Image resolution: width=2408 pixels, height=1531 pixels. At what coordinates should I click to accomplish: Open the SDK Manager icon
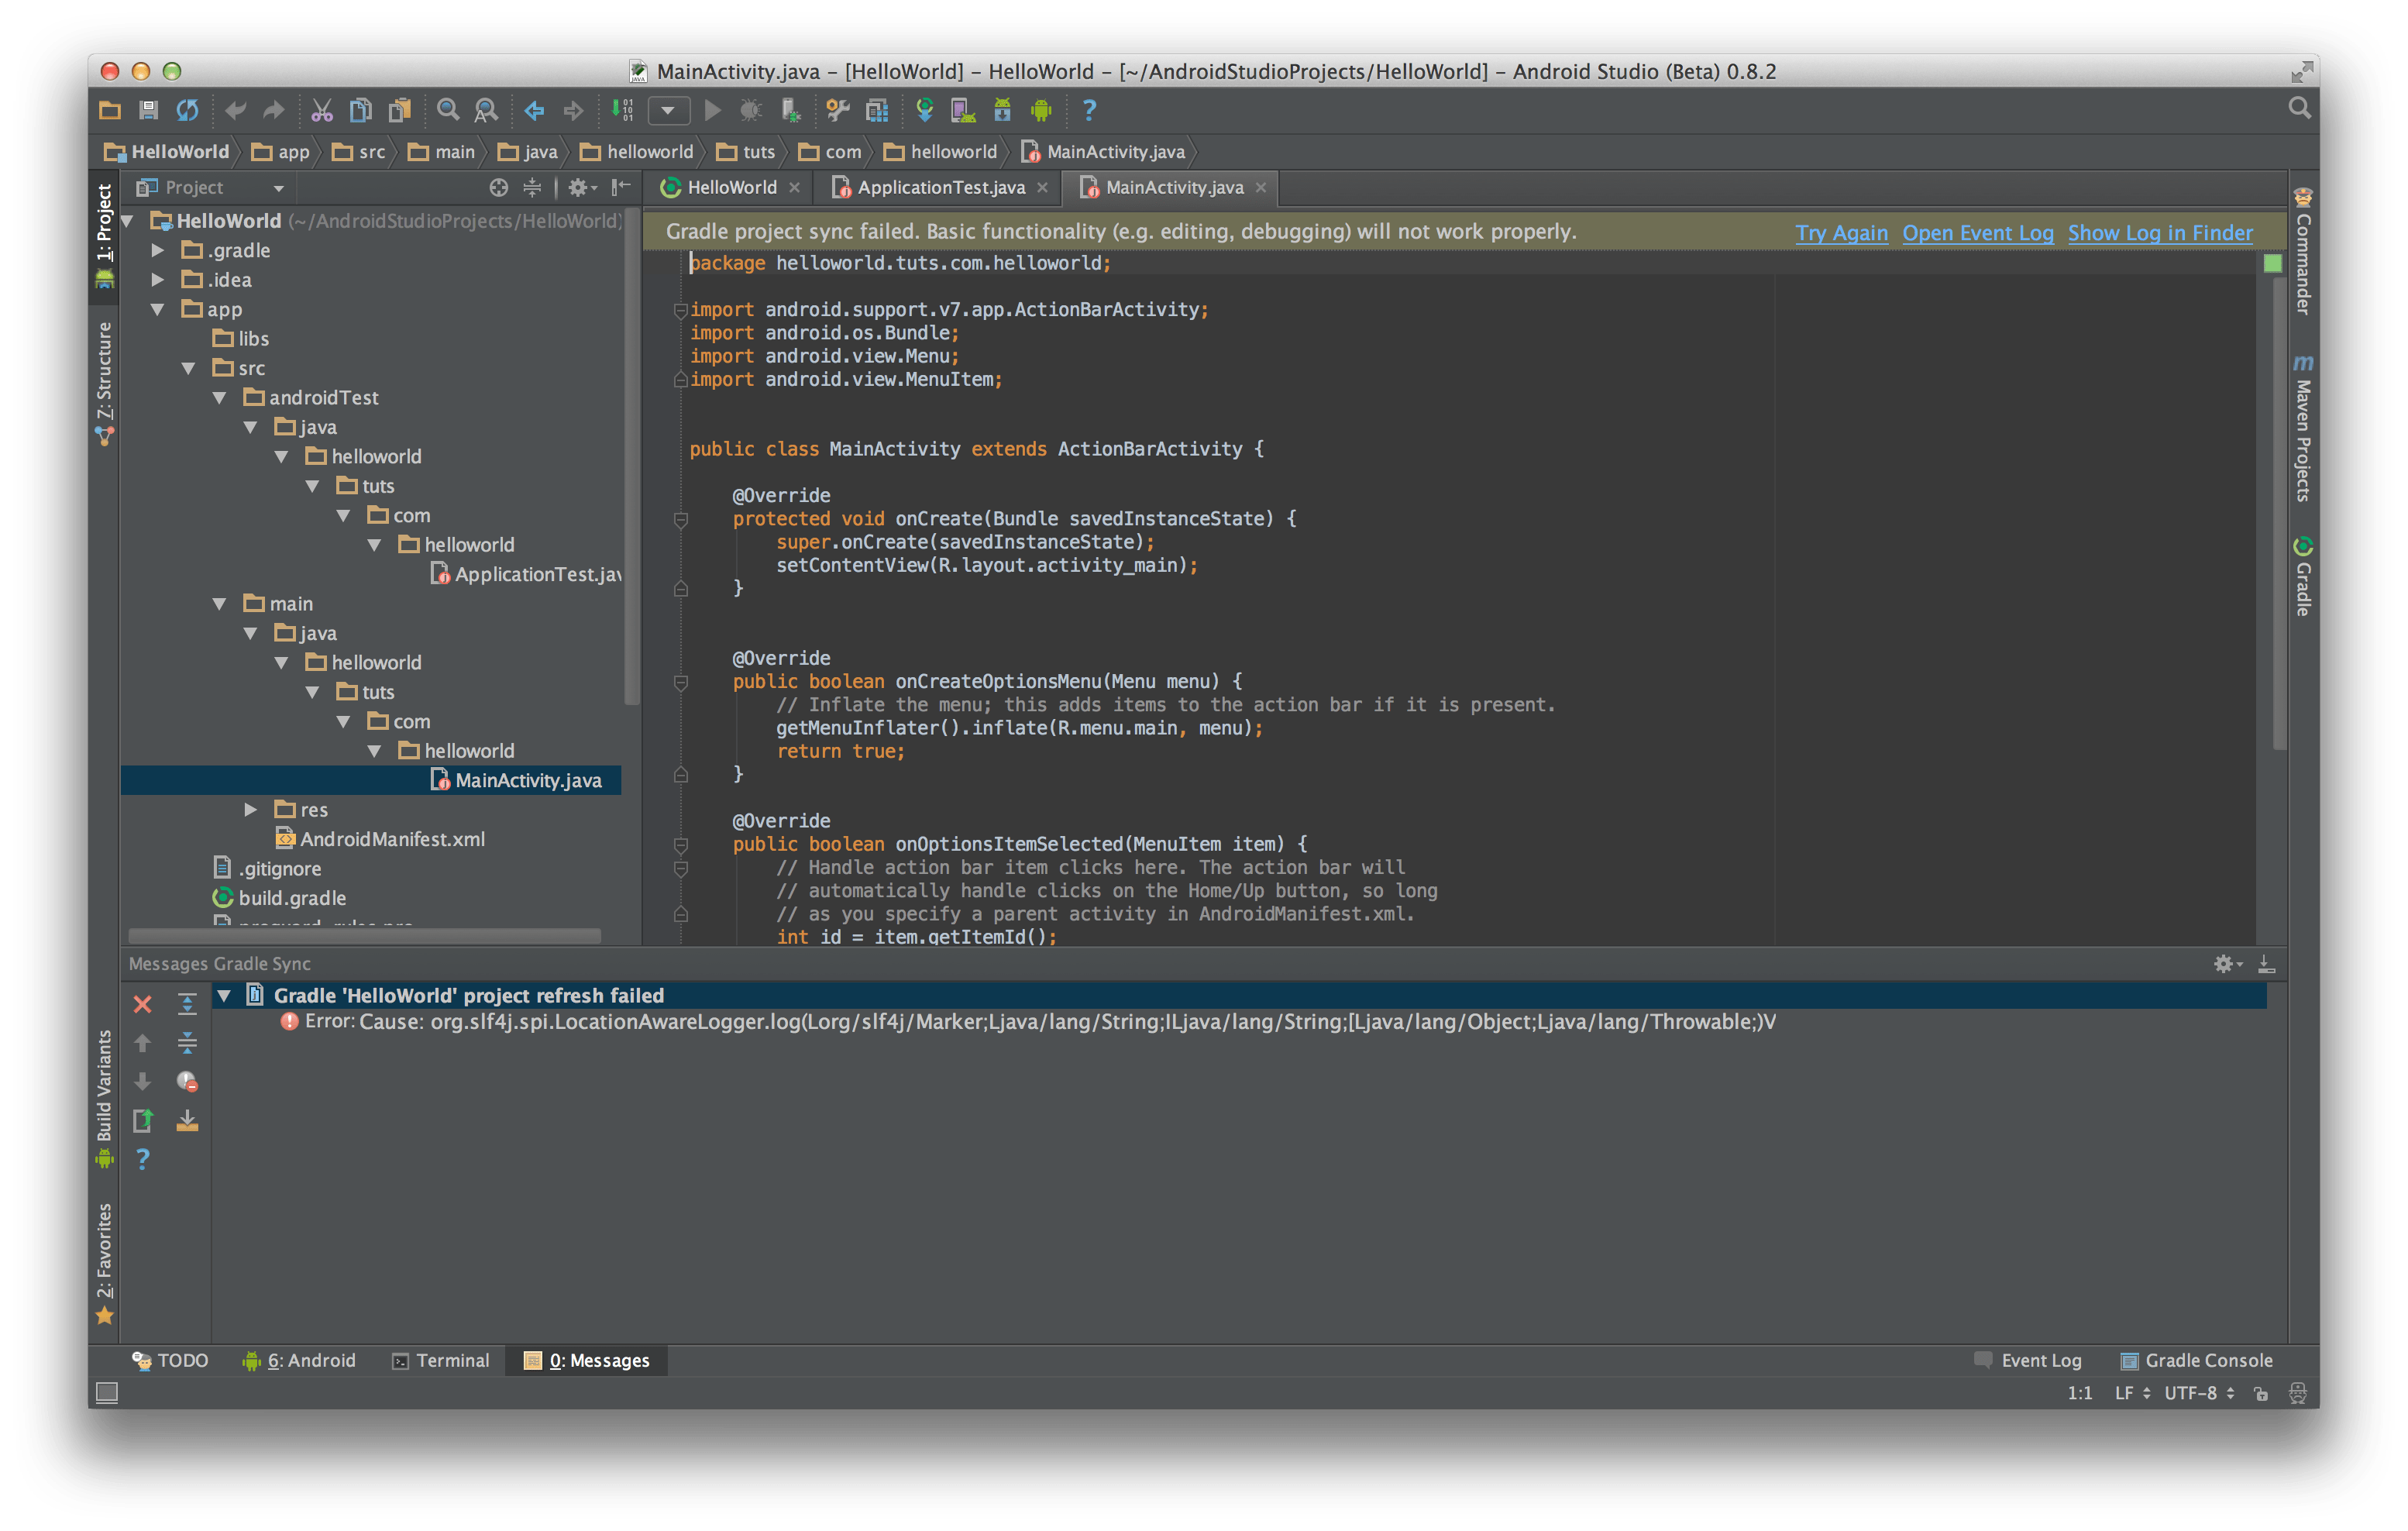click(x=1002, y=110)
